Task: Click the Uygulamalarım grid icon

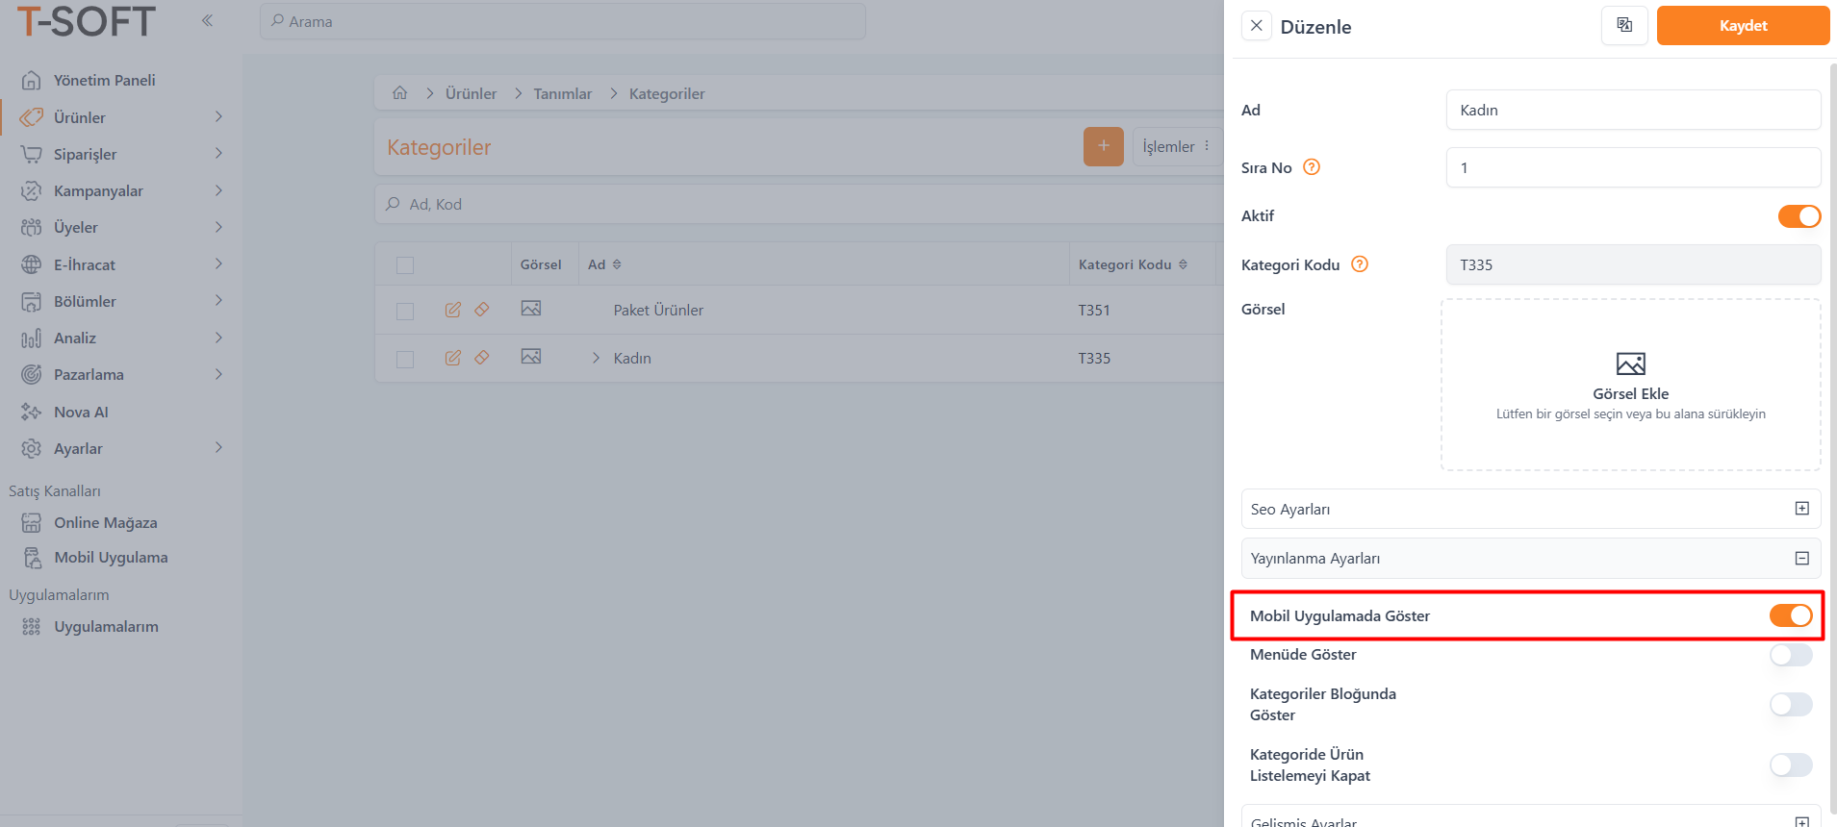Action: pyautogui.click(x=32, y=626)
